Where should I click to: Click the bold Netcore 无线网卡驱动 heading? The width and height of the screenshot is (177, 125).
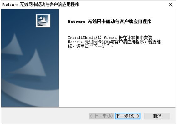(x=110, y=22)
